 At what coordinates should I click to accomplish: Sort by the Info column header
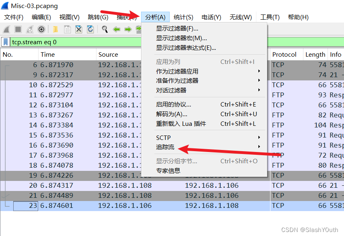(336, 54)
